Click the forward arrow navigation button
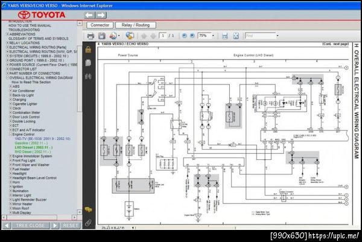Image resolution: width=362 pixels, height=242 pixels. 101,15
